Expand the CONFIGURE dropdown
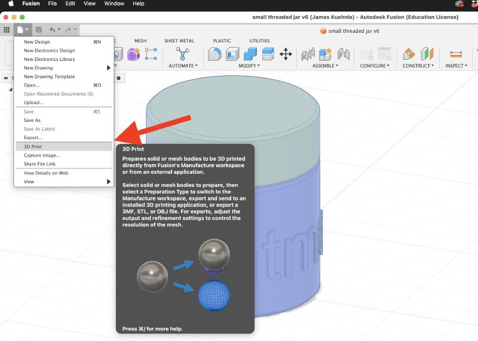478x341 pixels. (375, 66)
